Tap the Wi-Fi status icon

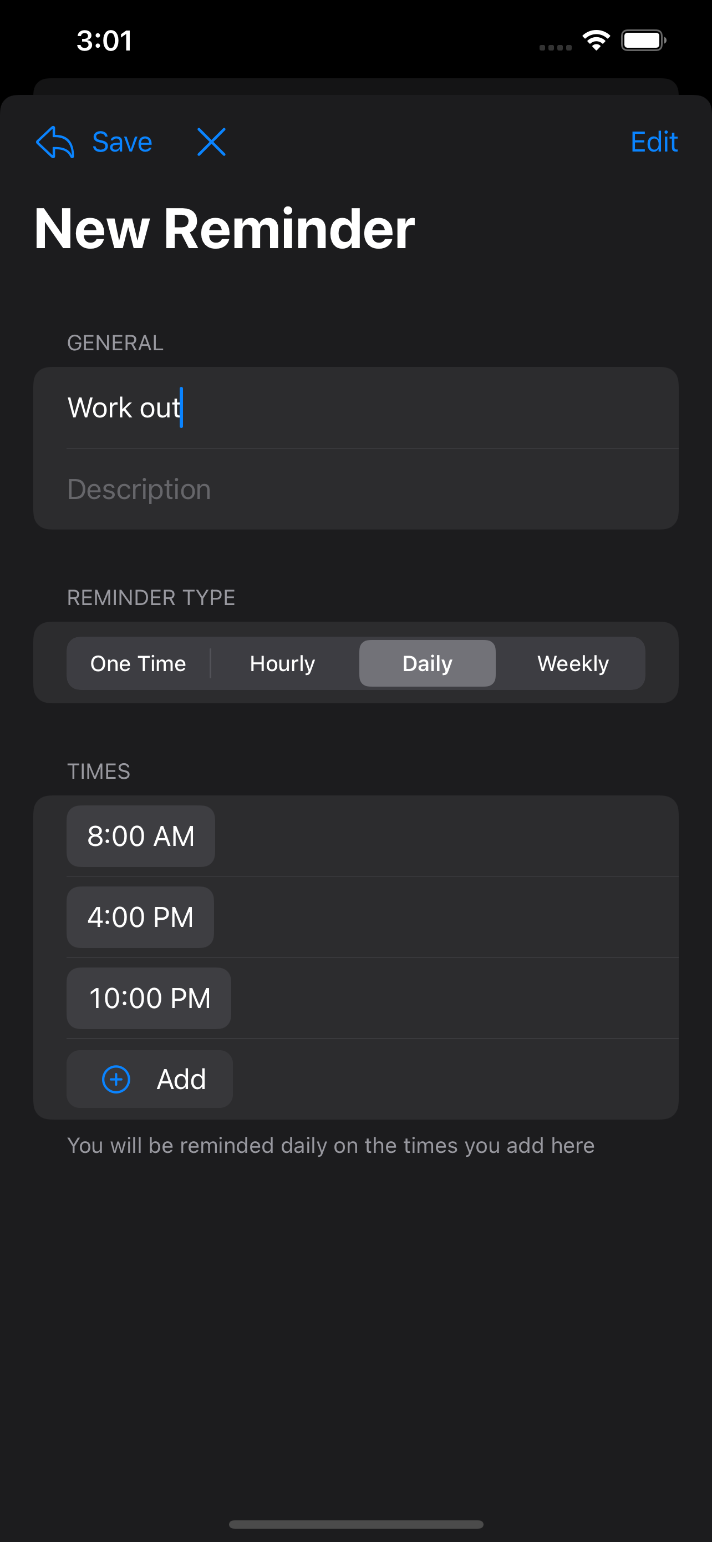pos(596,41)
